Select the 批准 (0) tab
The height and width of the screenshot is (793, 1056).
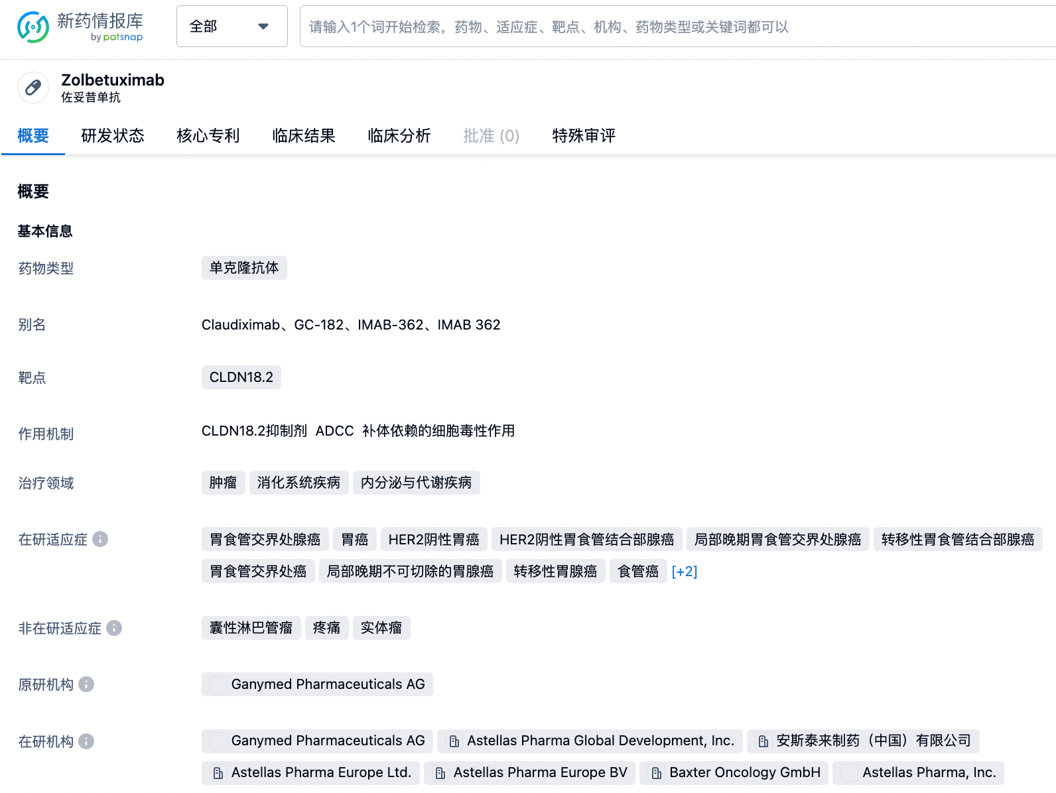pos(492,136)
